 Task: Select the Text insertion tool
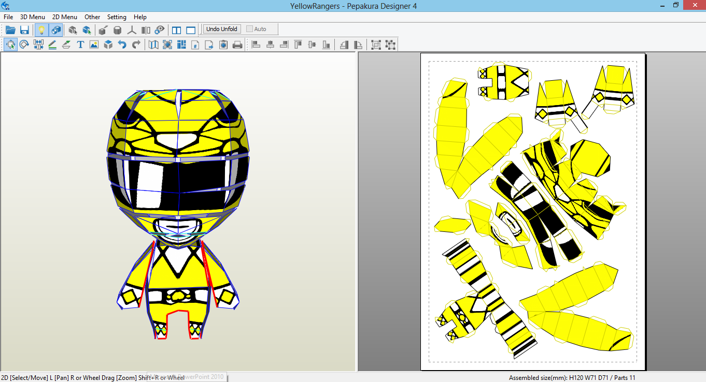pyautogui.click(x=80, y=44)
